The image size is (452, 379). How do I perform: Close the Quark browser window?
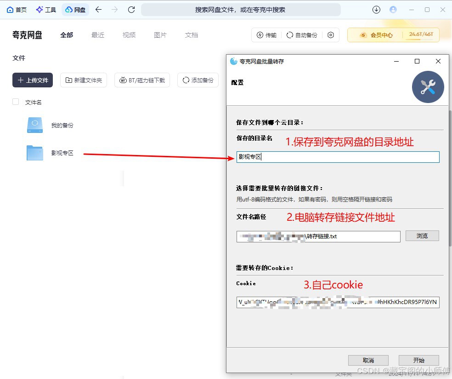click(443, 10)
